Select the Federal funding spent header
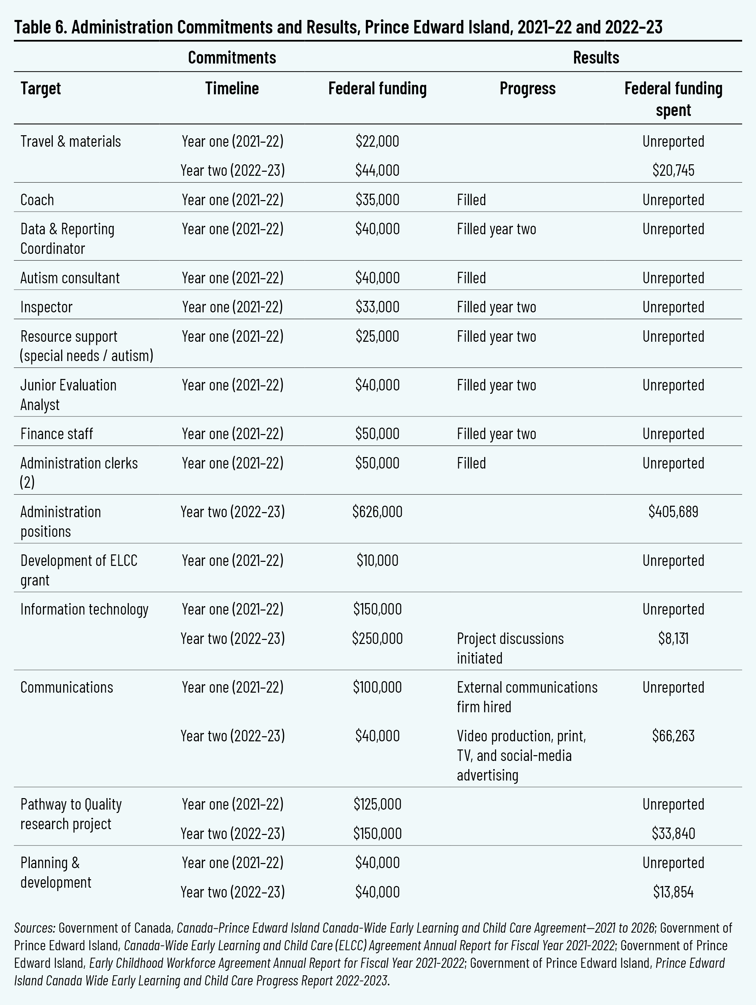This screenshot has height=1005, width=756. (673, 99)
